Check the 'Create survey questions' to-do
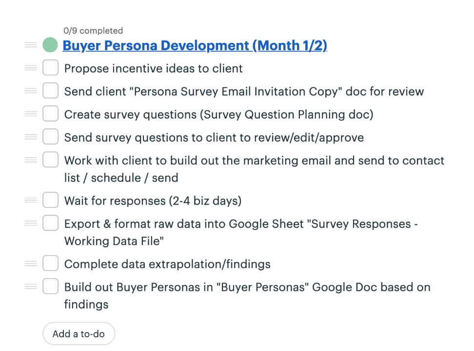This screenshot has height=351, width=474. tap(50, 114)
